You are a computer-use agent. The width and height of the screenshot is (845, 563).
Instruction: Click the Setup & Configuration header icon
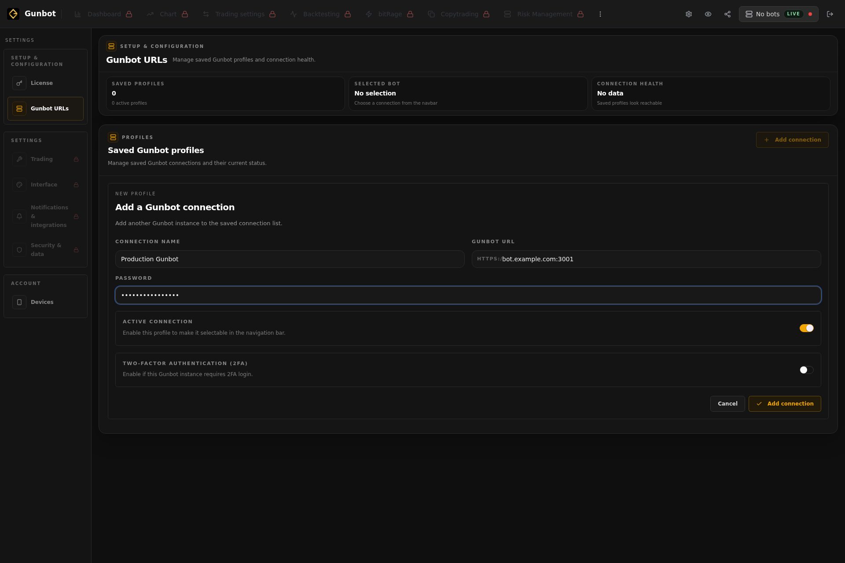111,46
